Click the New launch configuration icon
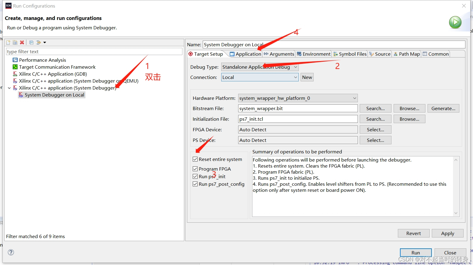The height and width of the screenshot is (265, 473). pyautogui.click(x=8, y=42)
